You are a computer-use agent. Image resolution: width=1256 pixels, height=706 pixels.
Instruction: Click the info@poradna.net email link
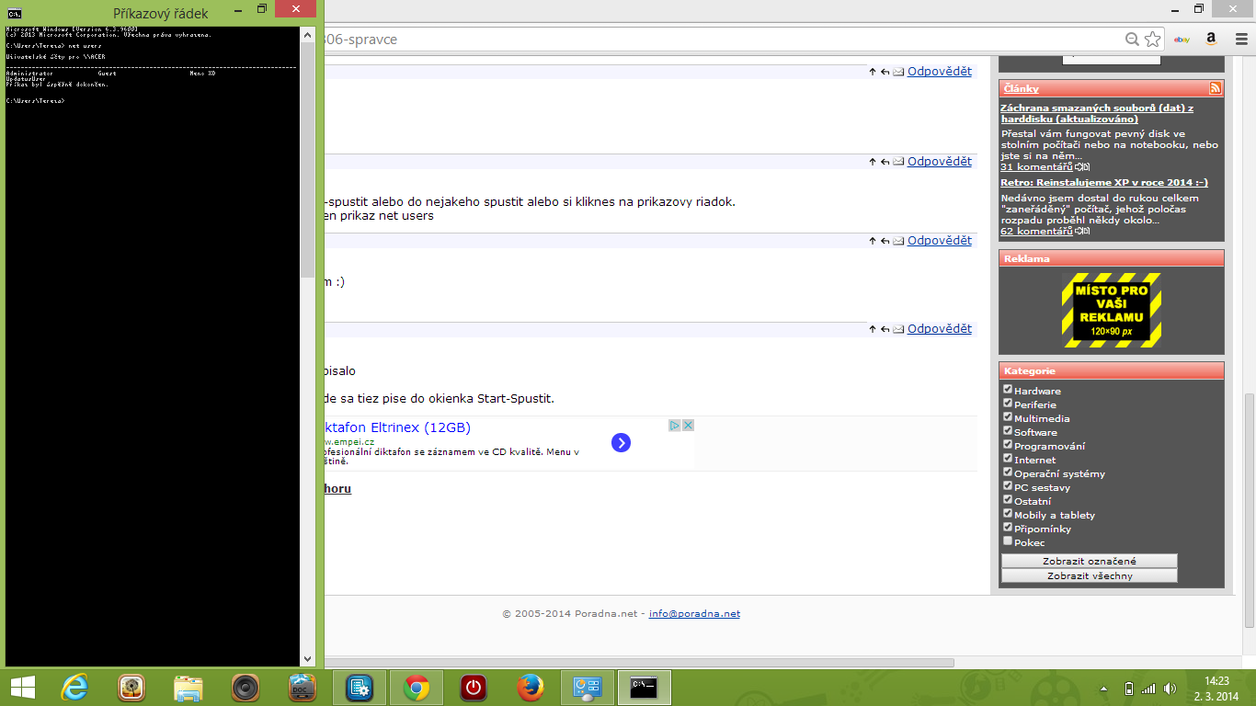[x=694, y=614]
